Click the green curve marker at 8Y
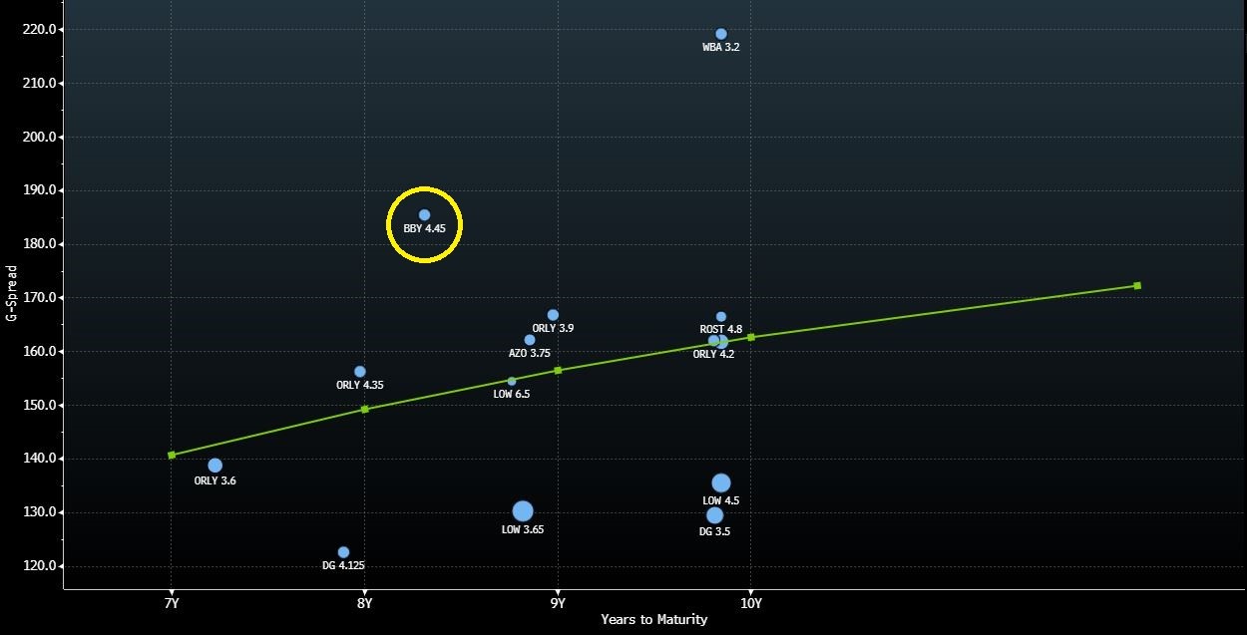This screenshot has width=1247, height=635. (x=365, y=409)
